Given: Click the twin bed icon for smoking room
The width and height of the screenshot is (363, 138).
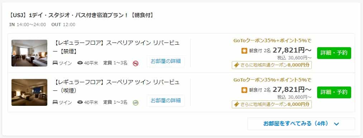Looking at the screenshot, I should point(55,102).
